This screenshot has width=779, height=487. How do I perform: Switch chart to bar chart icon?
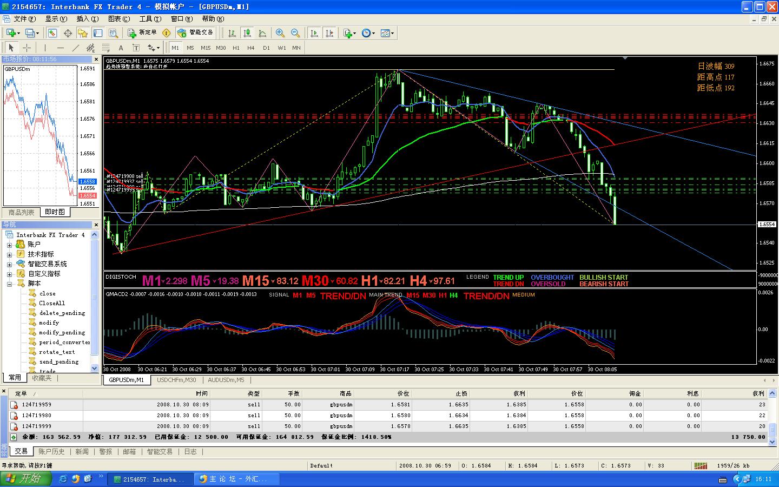point(232,33)
